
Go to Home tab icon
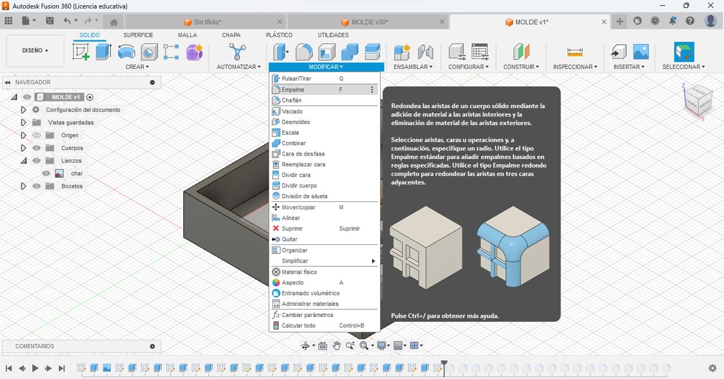coord(114,23)
